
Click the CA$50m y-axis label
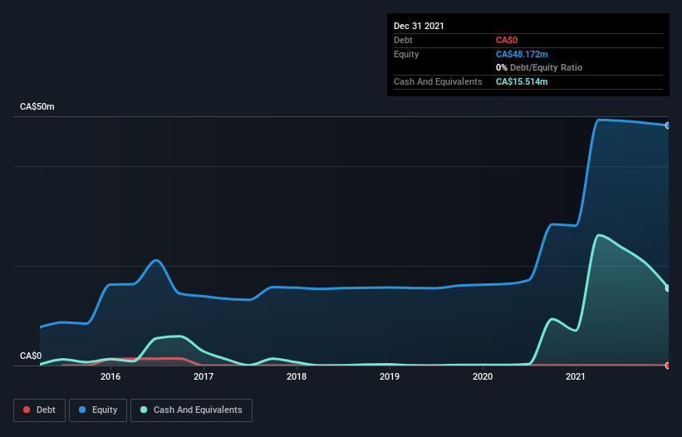click(x=37, y=106)
